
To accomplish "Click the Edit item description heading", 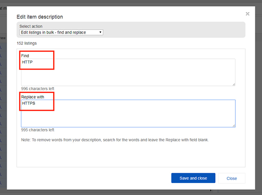I will pyautogui.click(x=40, y=17).
